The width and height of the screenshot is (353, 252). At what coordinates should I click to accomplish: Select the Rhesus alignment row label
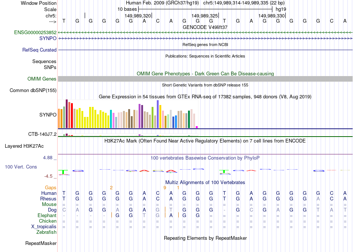click(48, 199)
